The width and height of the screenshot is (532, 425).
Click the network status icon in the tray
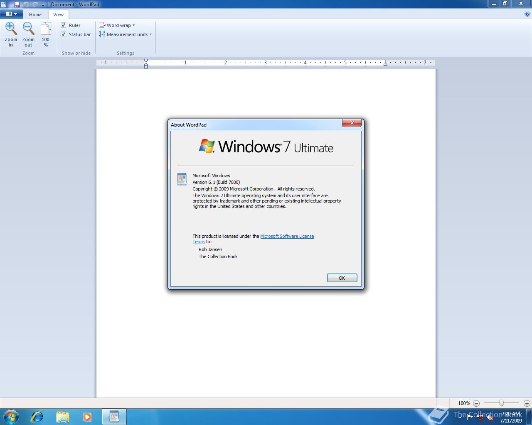[480, 417]
